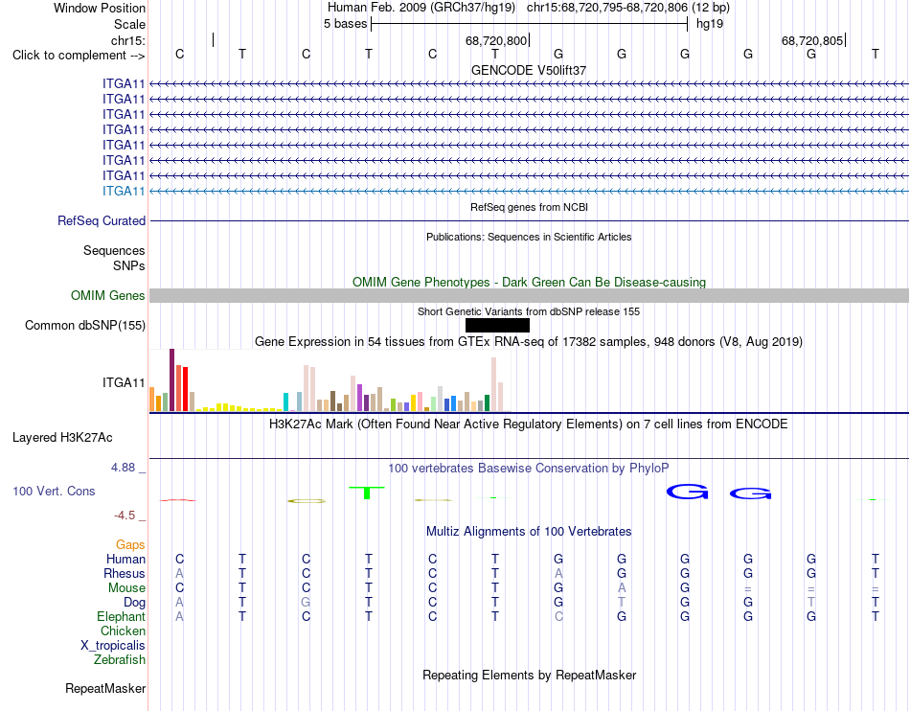Select the Human alignment row label

(x=125, y=559)
